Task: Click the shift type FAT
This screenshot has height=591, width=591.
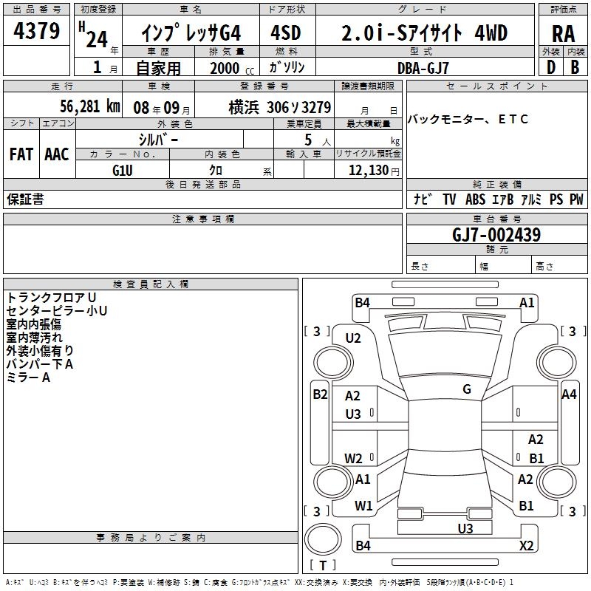Action: (x=21, y=154)
